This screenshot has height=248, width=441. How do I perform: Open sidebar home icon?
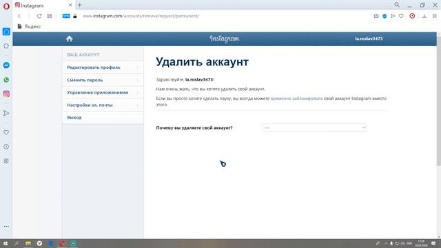pos(6,32)
